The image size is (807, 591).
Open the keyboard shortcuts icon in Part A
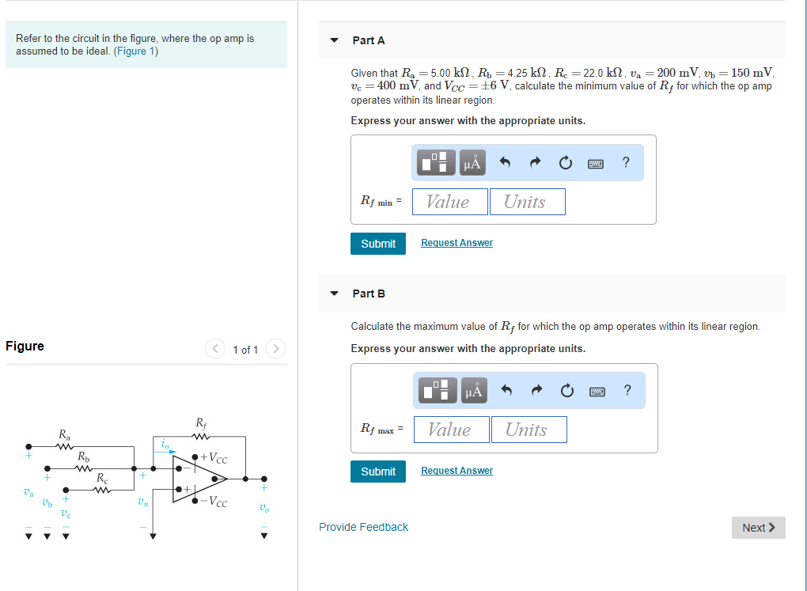[595, 162]
